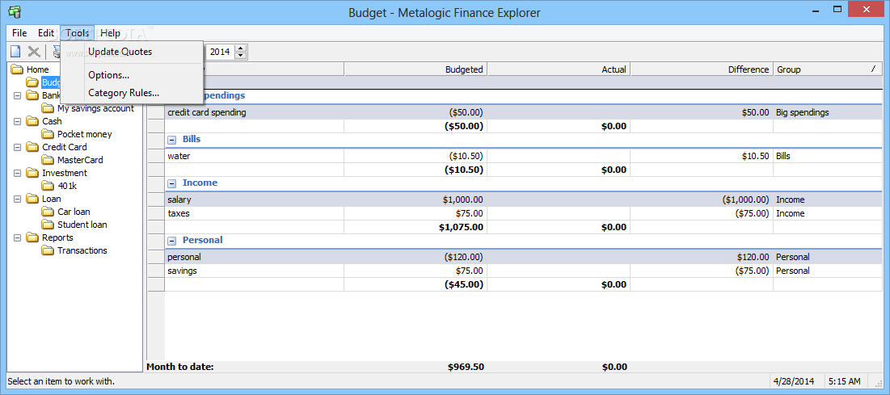Decrease the year with the down arrow

coord(241,55)
